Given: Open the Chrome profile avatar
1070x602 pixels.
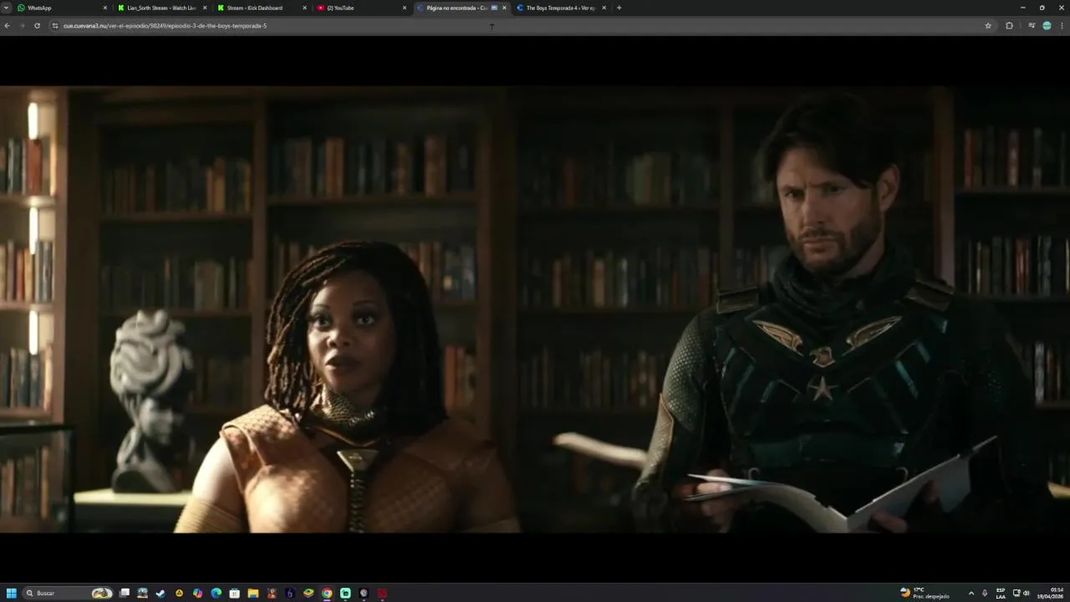Looking at the screenshot, I should coord(1047,26).
